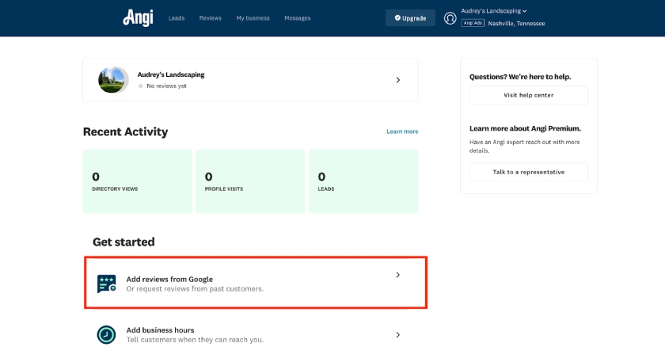Image resolution: width=665 pixels, height=362 pixels.
Task: Open Messages in the navigation
Action: [298, 18]
